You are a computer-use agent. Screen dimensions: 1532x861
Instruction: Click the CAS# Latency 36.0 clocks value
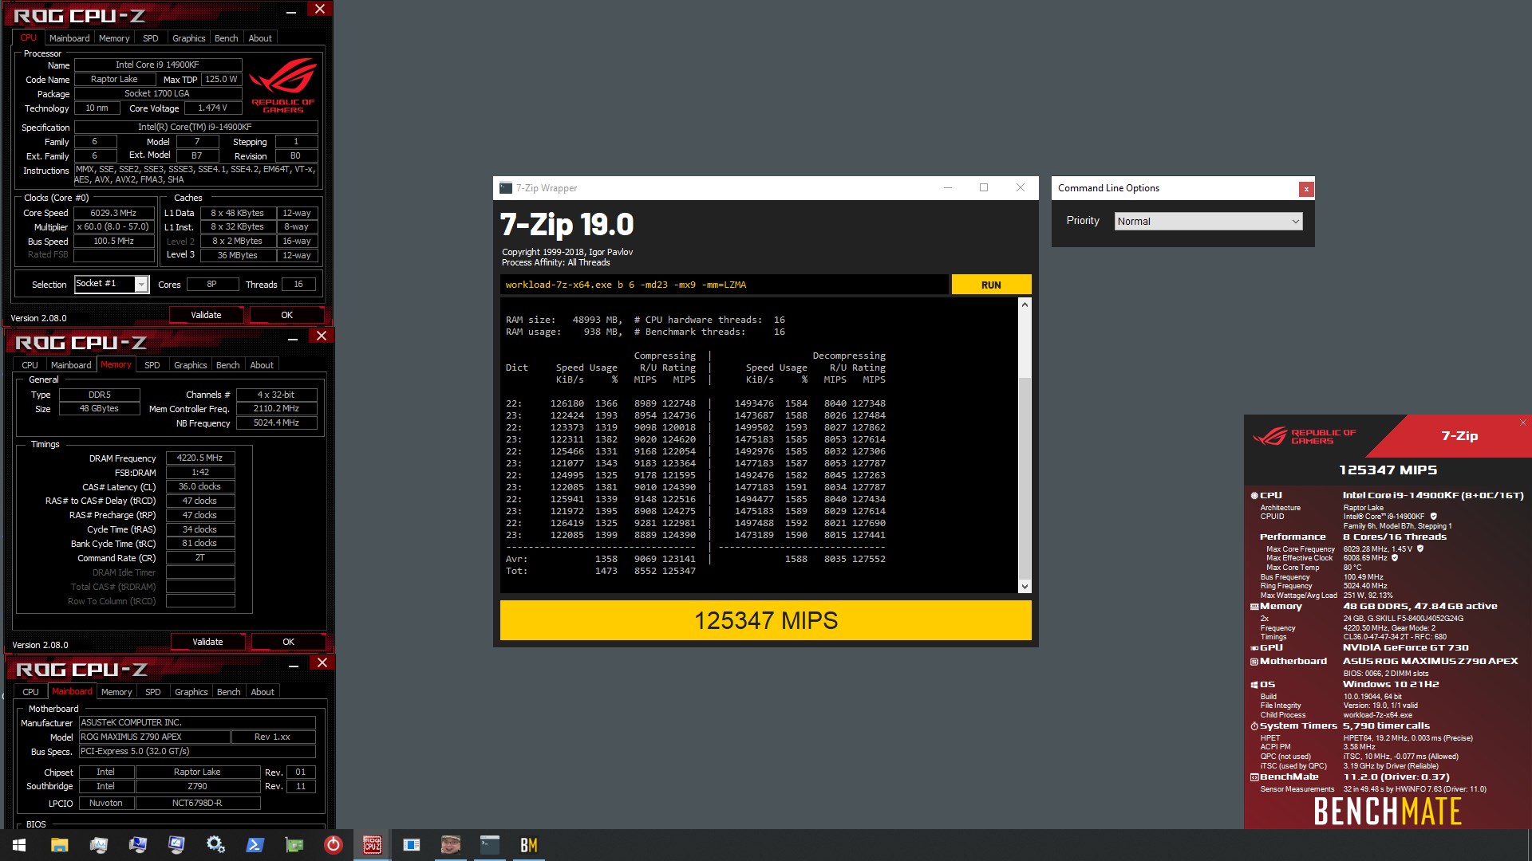pos(200,486)
